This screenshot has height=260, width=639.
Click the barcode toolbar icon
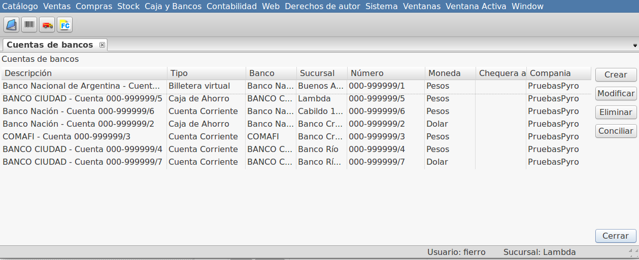point(29,24)
